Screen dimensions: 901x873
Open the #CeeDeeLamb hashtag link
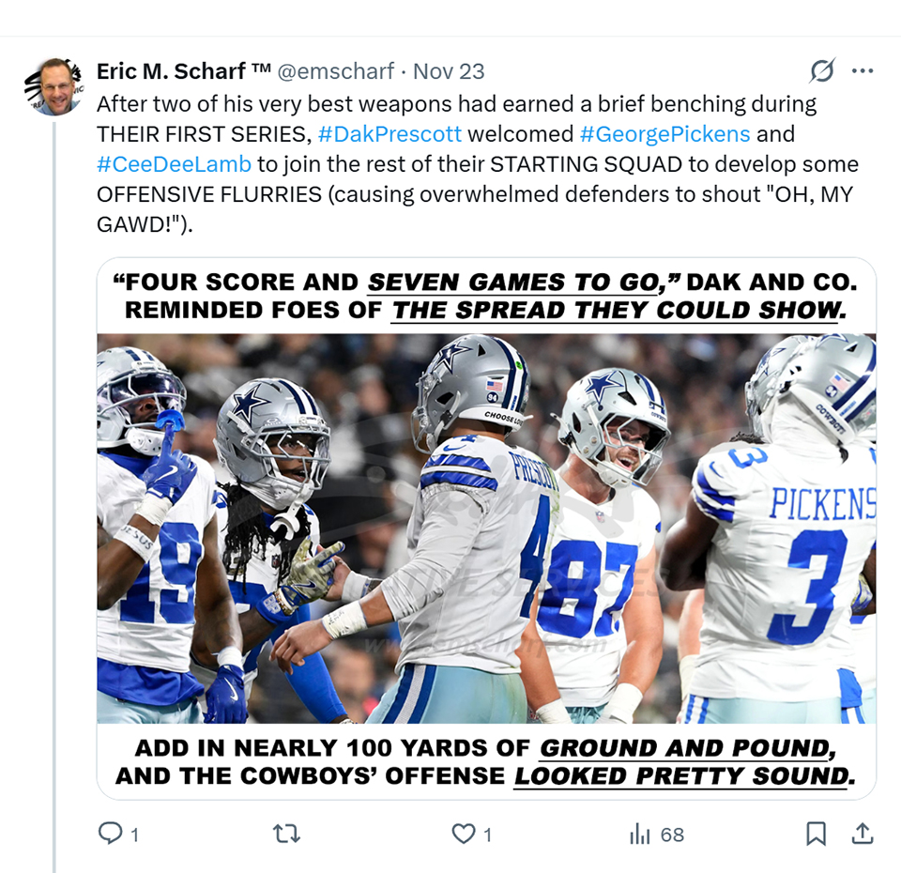click(x=175, y=163)
